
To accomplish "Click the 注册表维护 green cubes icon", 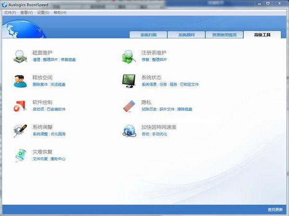I will point(129,56).
